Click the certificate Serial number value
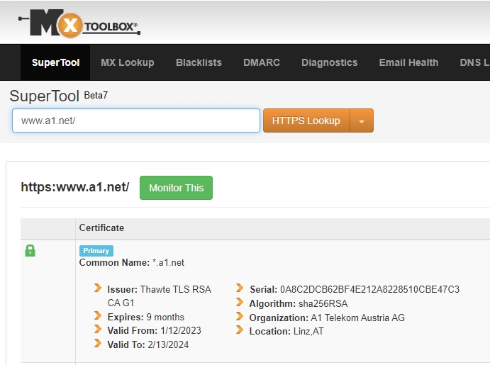Image resolution: width=490 pixels, height=365 pixels. pos(369,289)
